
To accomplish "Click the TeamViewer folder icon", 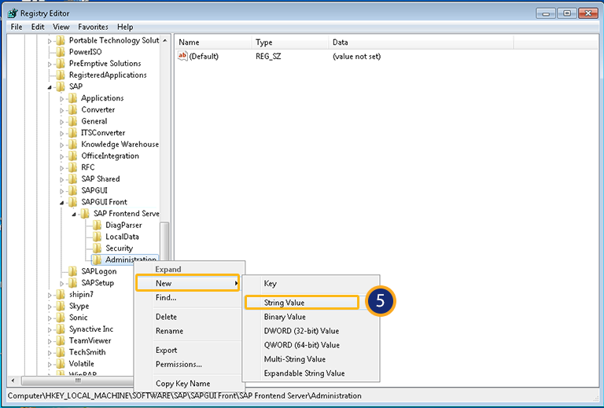I will 61,340.
